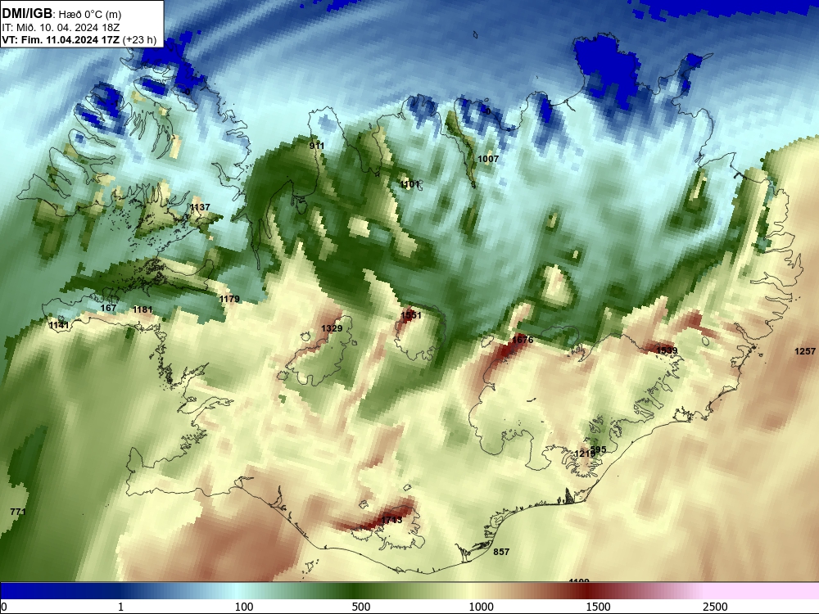The height and width of the screenshot is (614, 819).
Task: Click the map value 595
Action: tap(600, 449)
